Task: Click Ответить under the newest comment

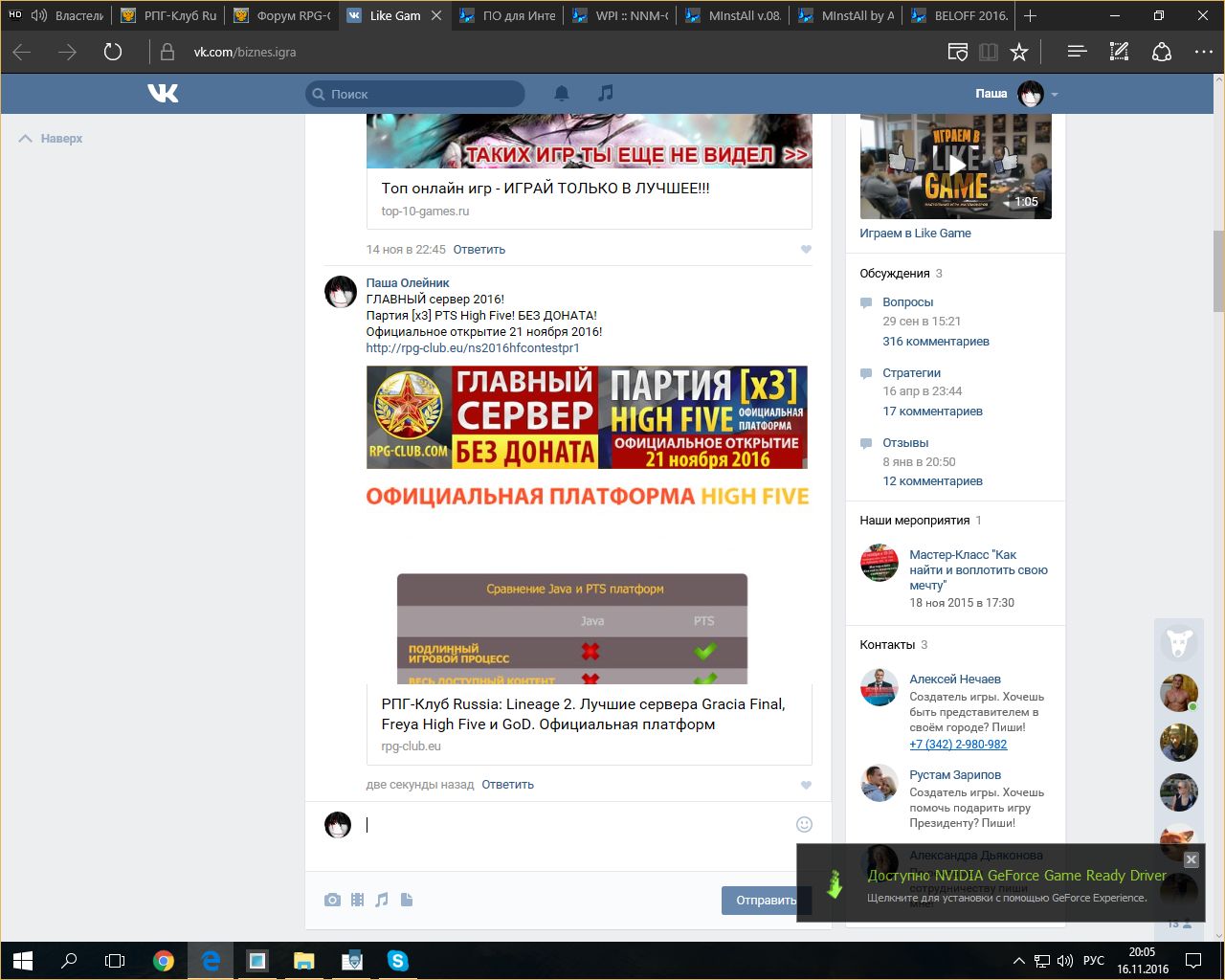Action: click(x=508, y=785)
